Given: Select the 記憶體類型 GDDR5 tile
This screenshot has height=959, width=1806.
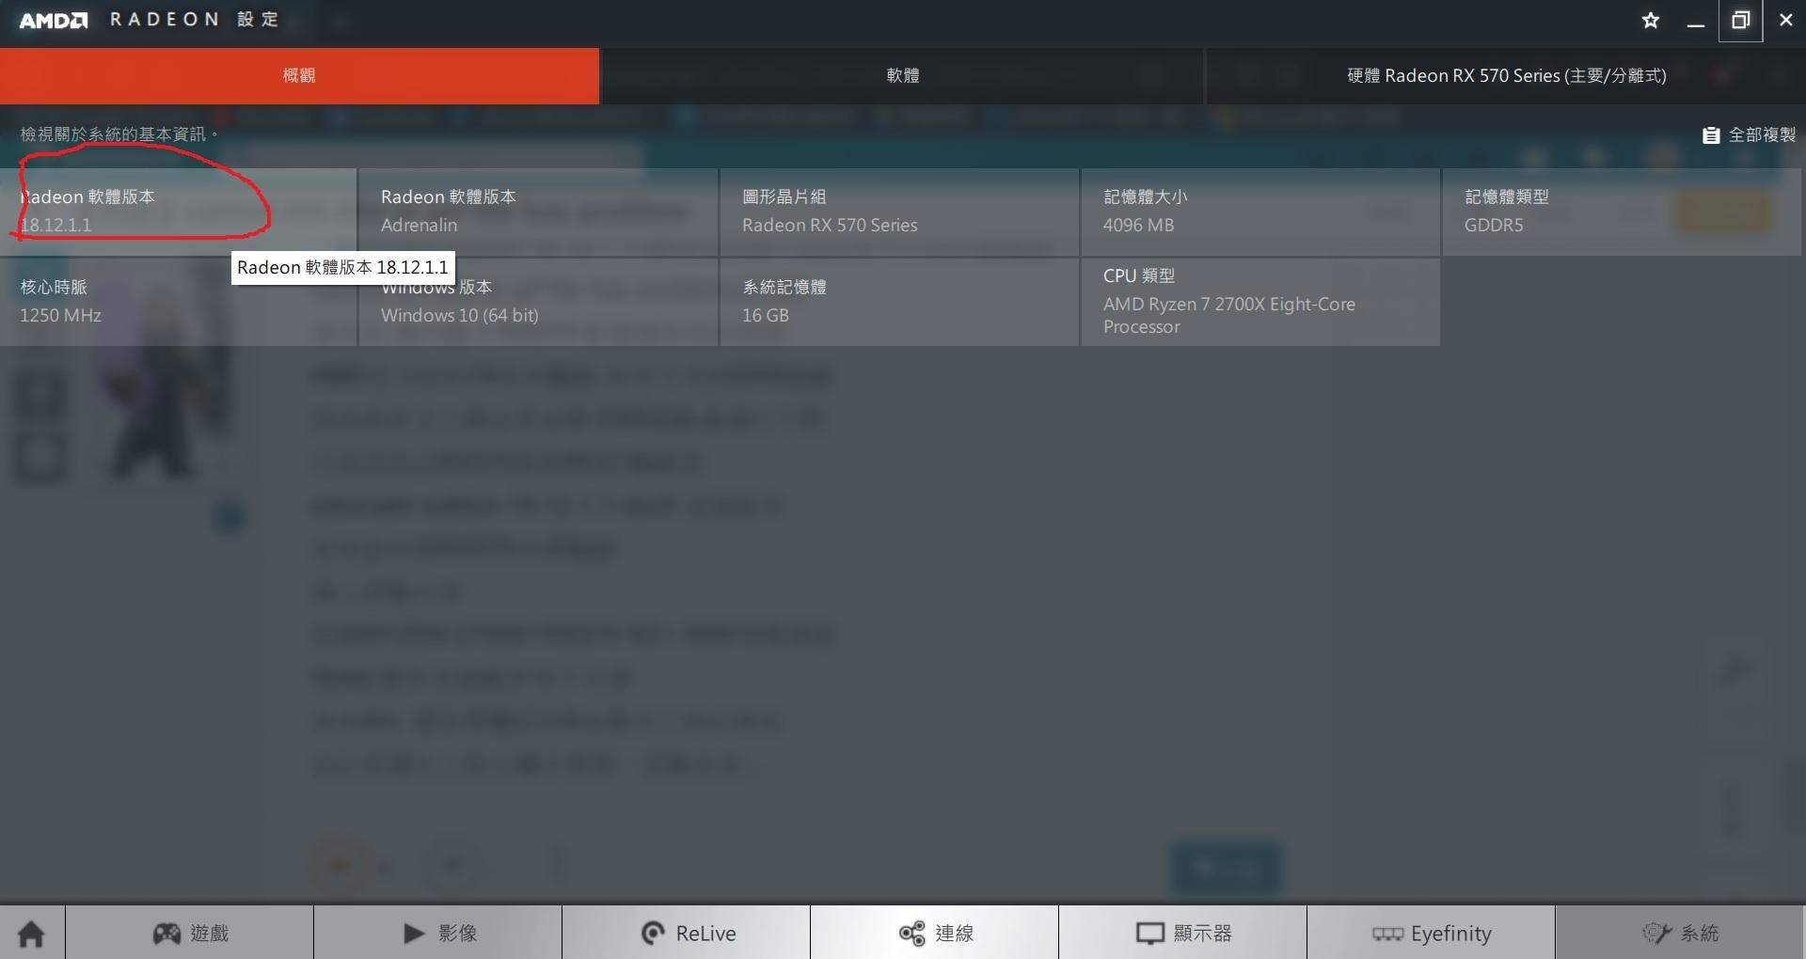Looking at the screenshot, I should tap(1622, 212).
